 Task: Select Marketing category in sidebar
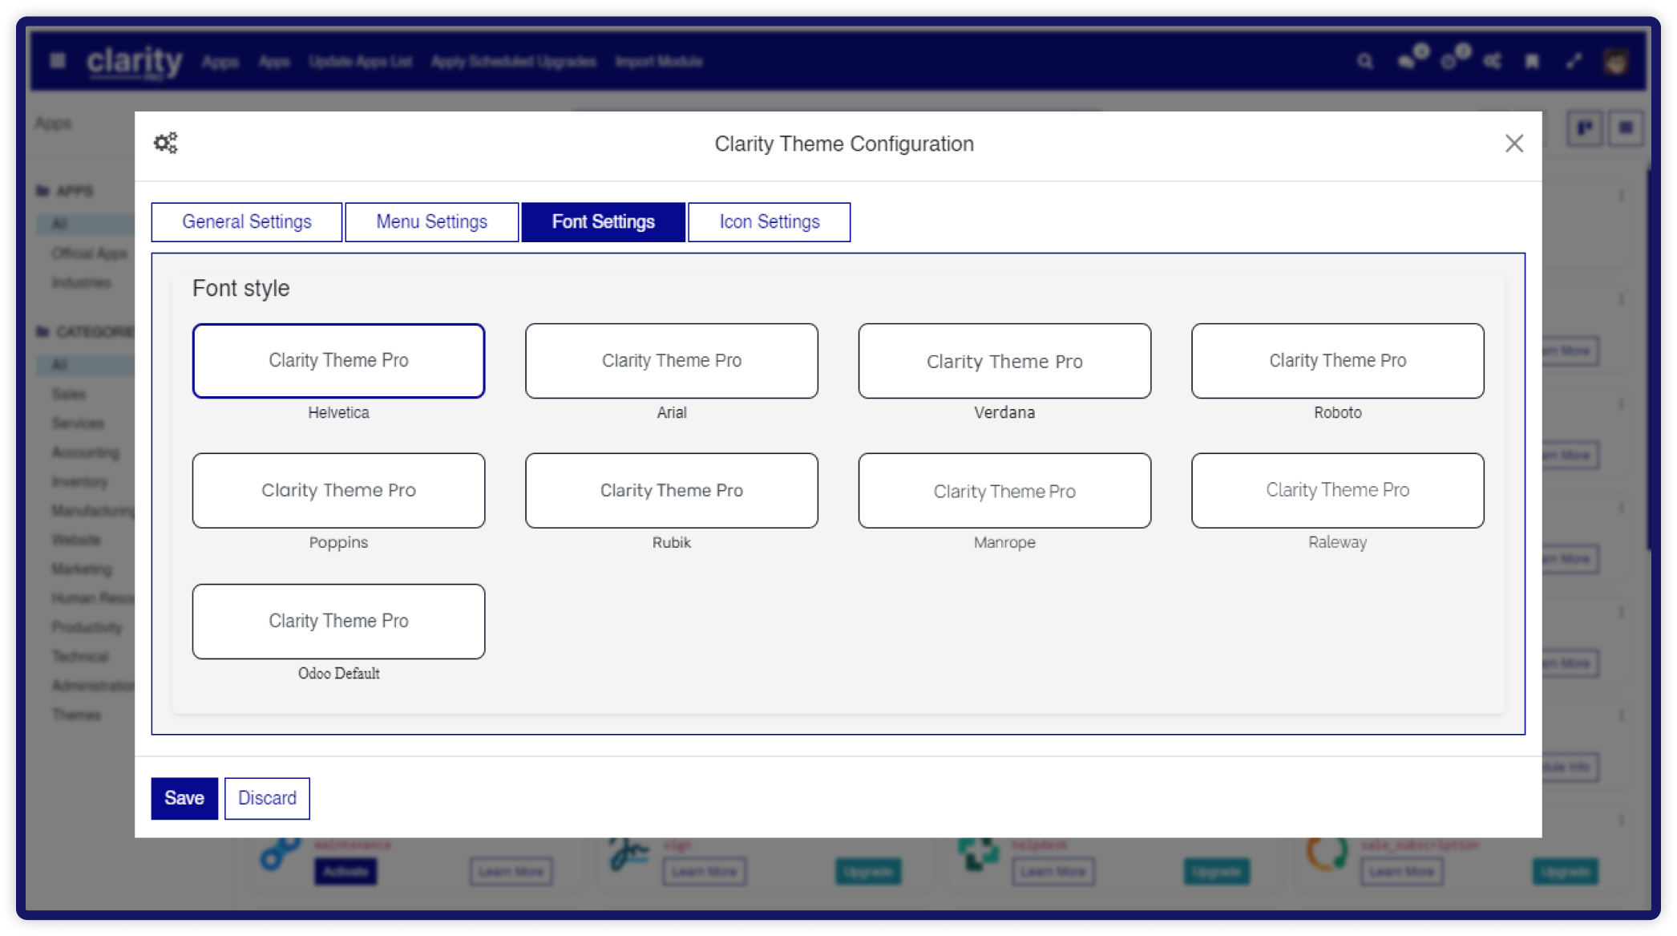pyautogui.click(x=82, y=569)
